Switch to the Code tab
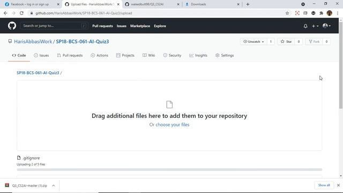 coord(19,55)
